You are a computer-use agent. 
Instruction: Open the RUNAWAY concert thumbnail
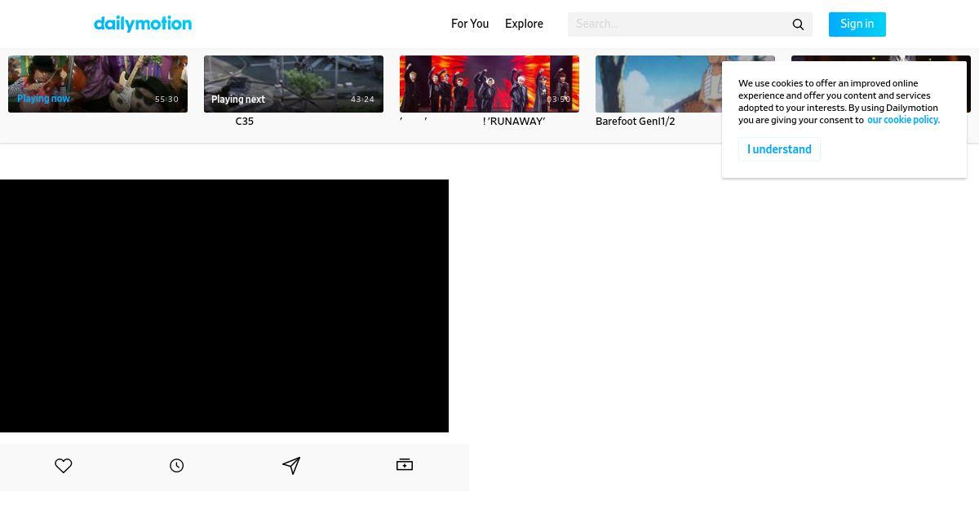click(489, 84)
